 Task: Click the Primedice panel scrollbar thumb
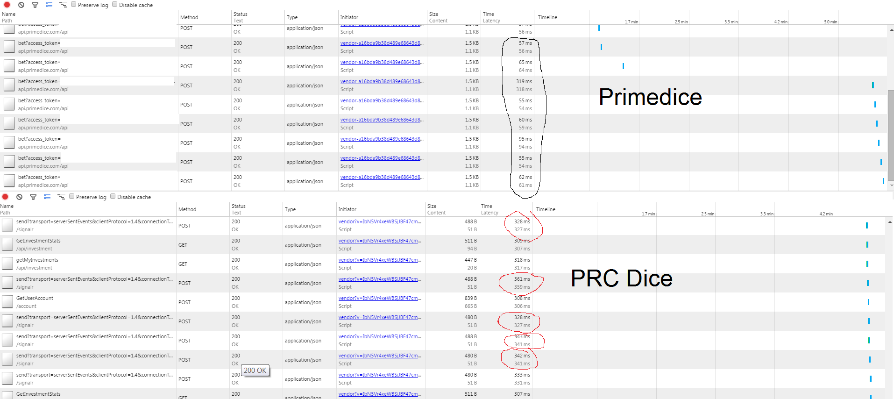click(x=891, y=135)
